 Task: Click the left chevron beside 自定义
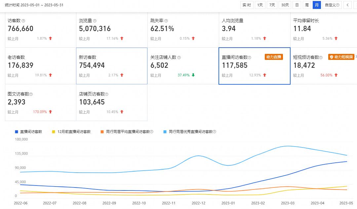click(x=347, y=5)
